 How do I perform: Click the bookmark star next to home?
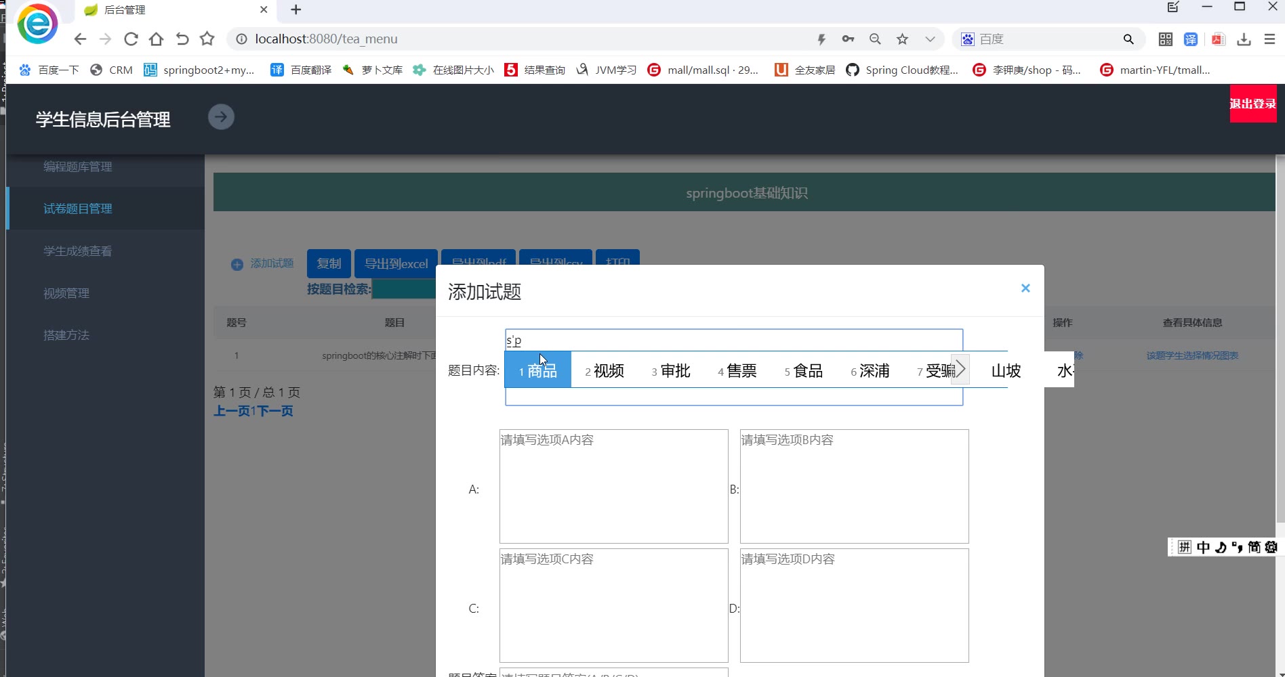click(x=207, y=39)
